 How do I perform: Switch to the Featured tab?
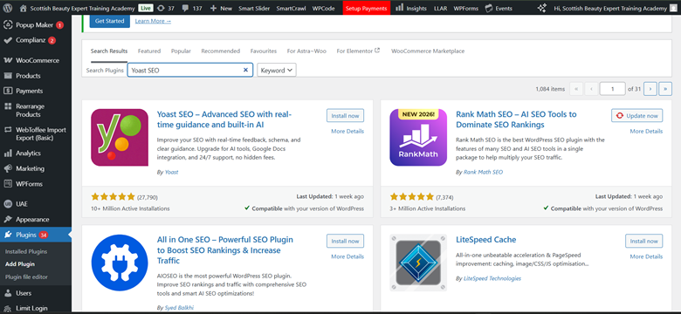click(149, 51)
